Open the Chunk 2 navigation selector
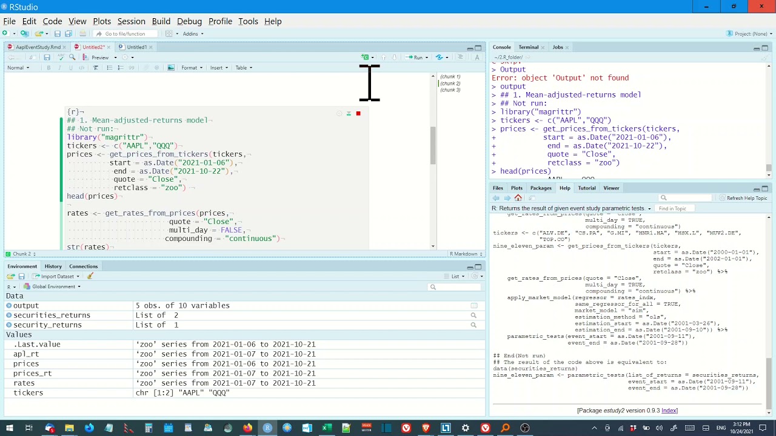 pyautogui.click(x=21, y=254)
